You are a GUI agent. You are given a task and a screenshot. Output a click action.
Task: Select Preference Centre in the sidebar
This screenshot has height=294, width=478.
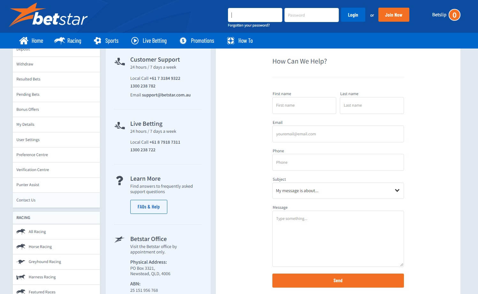point(56,155)
